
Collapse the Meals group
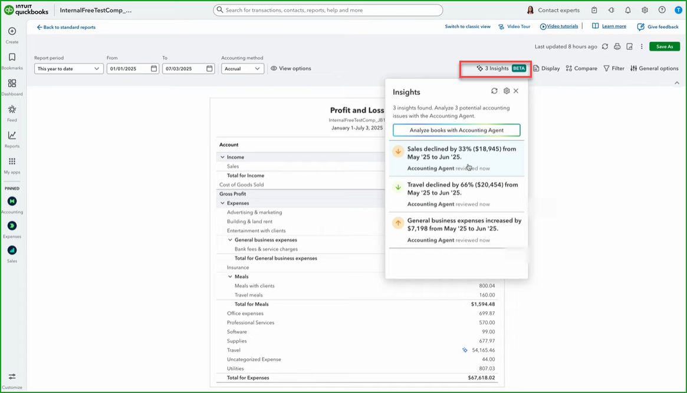[x=230, y=276]
